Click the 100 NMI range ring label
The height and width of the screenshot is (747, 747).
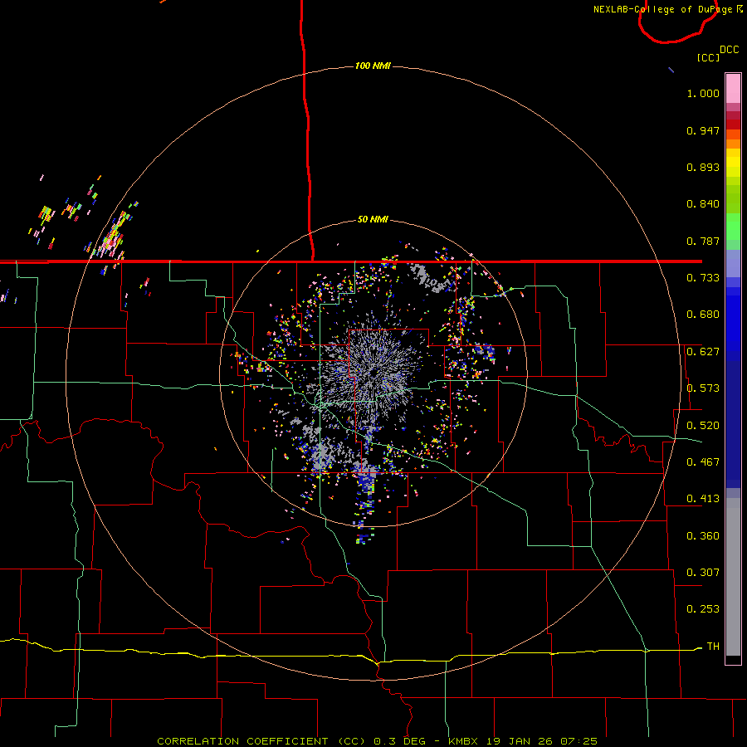pyautogui.click(x=373, y=66)
